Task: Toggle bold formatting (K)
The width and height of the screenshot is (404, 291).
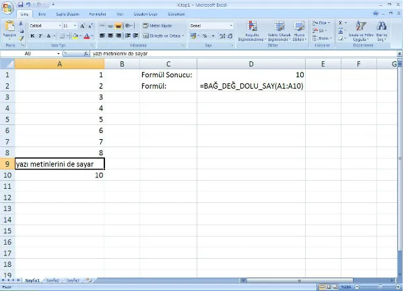Action: (x=32, y=36)
